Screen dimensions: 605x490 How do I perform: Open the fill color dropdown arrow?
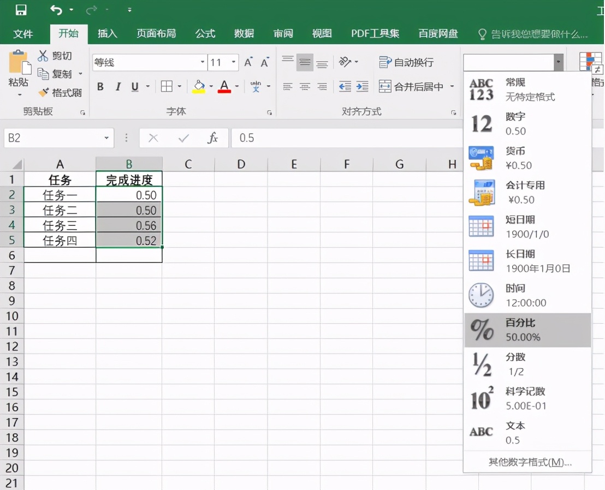[x=211, y=86]
